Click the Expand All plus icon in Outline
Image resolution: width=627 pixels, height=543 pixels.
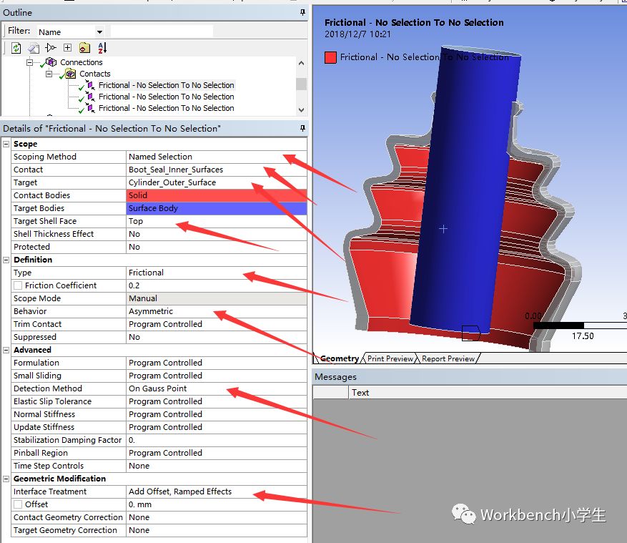coord(67,48)
